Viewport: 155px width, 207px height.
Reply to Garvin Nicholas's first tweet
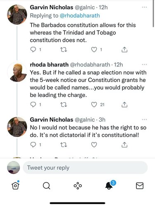click(33, 50)
